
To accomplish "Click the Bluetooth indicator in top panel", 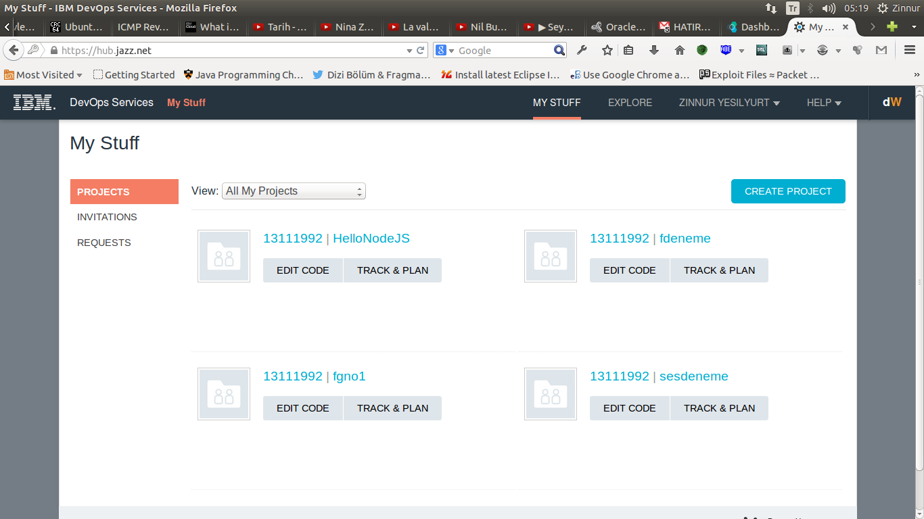I will pyautogui.click(x=810, y=8).
